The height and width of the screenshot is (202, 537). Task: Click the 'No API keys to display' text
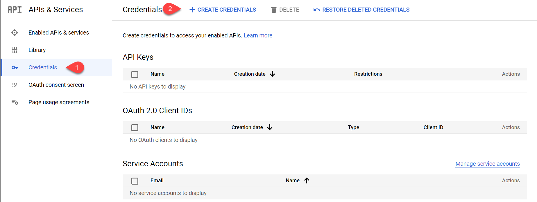point(157,86)
